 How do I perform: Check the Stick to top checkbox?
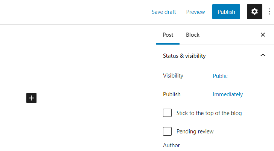point(167,113)
